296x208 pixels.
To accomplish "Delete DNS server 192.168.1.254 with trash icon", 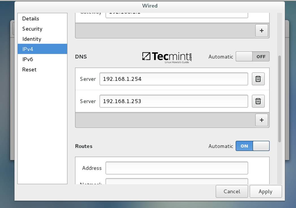I will (x=258, y=79).
